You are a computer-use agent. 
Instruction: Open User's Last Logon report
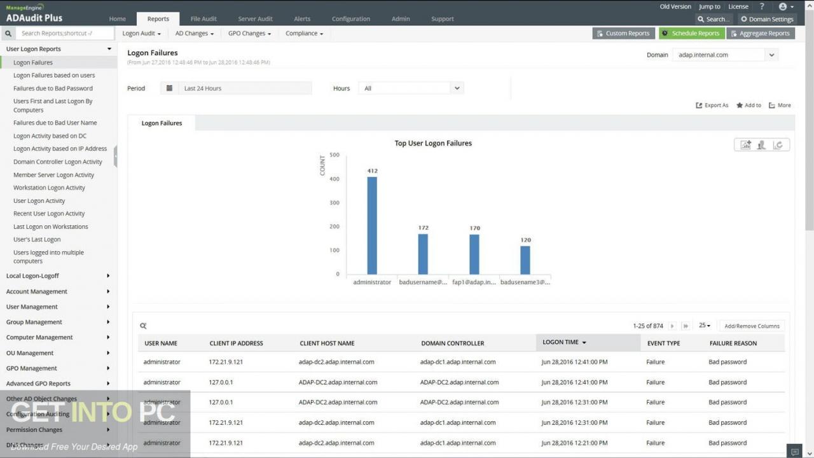click(37, 240)
